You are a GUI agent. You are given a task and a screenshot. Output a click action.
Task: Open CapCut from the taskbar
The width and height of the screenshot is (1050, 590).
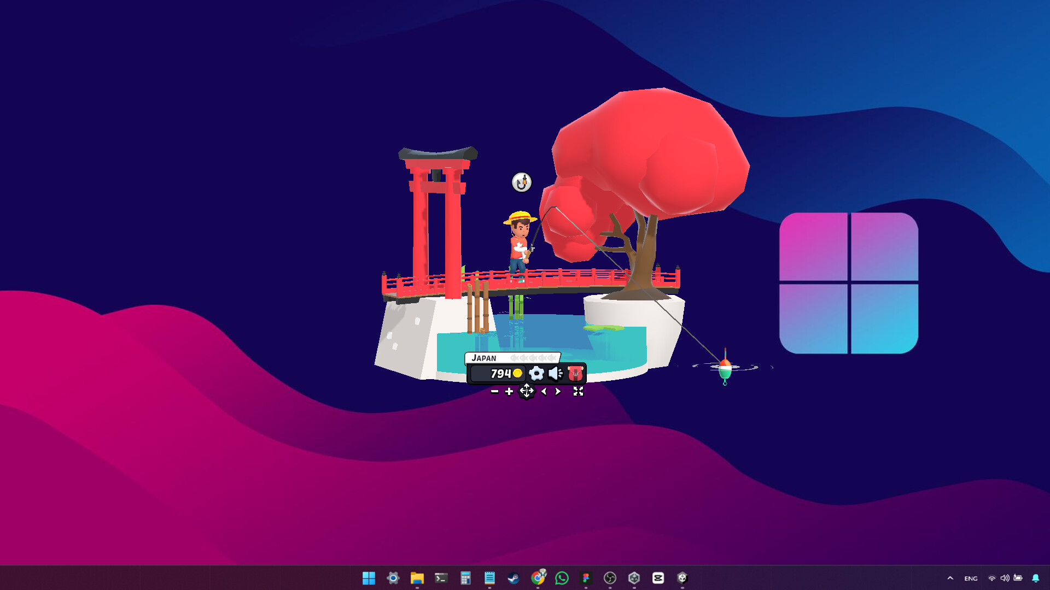click(658, 578)
